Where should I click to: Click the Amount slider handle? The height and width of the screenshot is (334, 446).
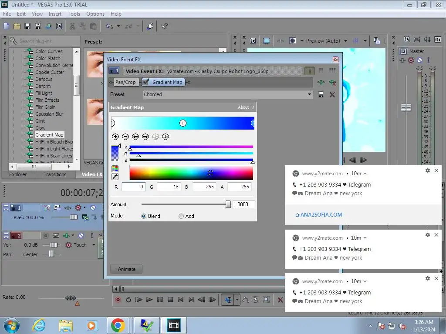tap(228, 204)
